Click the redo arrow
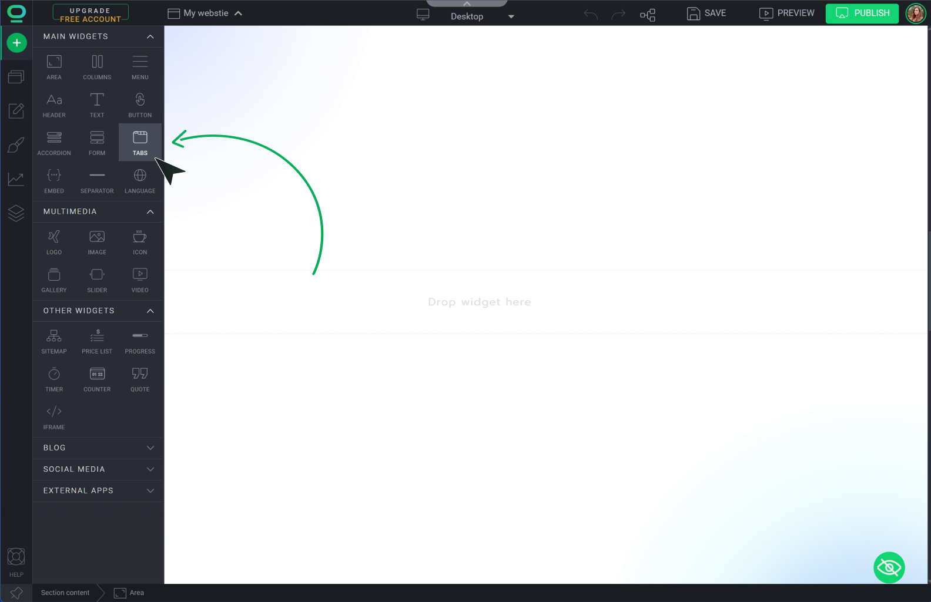This screenshot has width=931, height=602. (x=618, y=14)
